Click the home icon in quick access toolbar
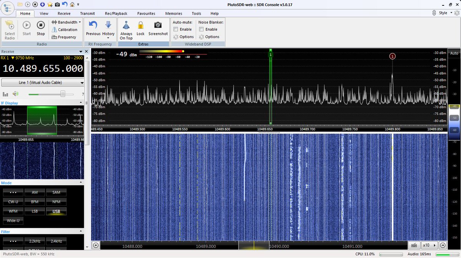Image resolution: width=461 pixels, height=258 pixels. (72, 4)
